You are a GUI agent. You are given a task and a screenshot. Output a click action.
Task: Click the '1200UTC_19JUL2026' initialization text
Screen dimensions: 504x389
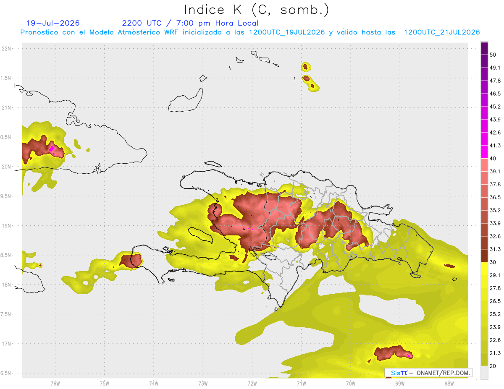click(x=287, y=32)
